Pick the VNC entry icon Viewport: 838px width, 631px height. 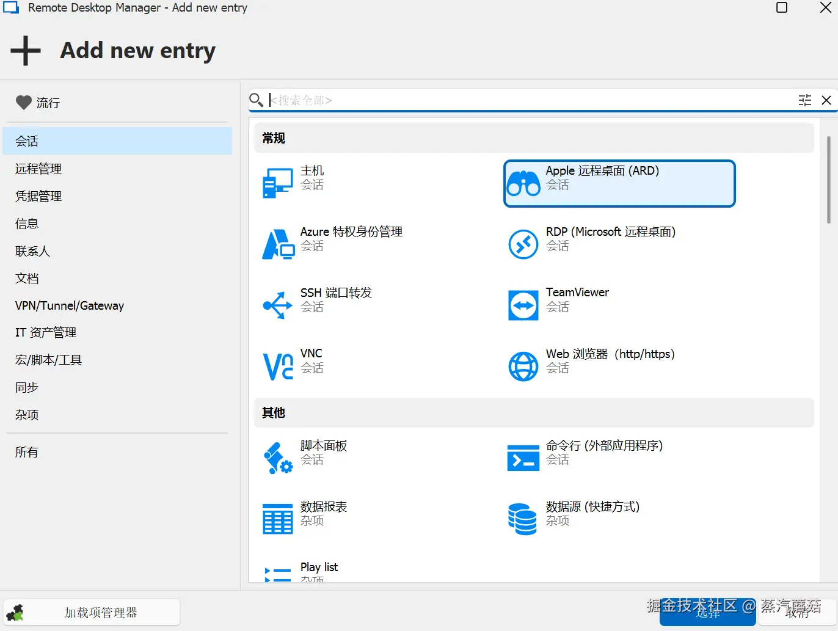(278, 367)
